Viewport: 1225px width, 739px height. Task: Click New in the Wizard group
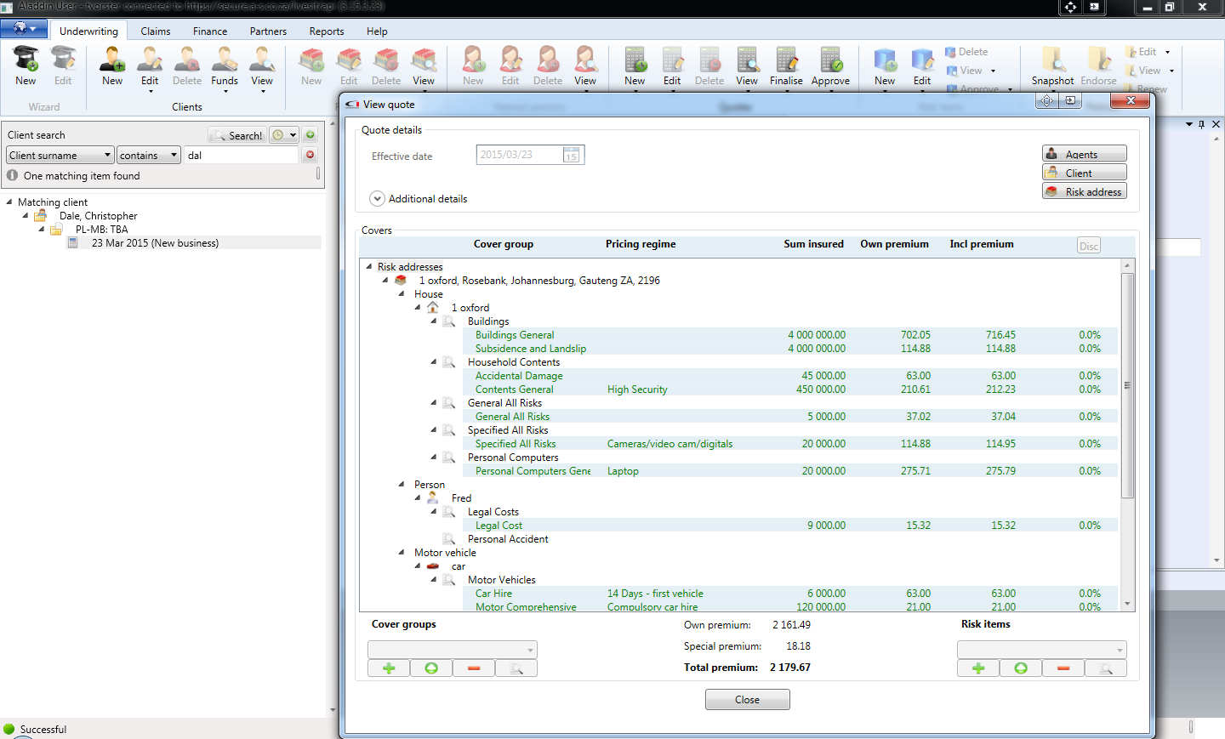pyautogui.click(x=26, y=66)
